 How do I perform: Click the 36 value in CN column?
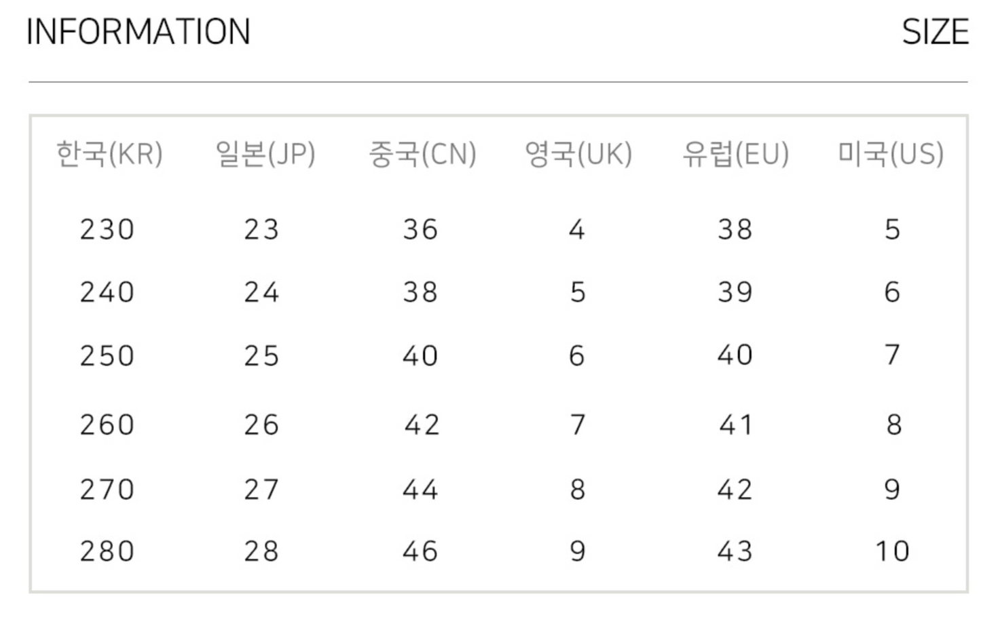coord(420,230)
